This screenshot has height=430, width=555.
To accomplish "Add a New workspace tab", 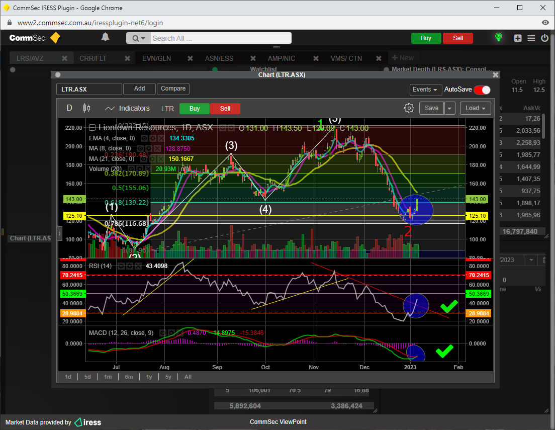I will tap(403, 58).
